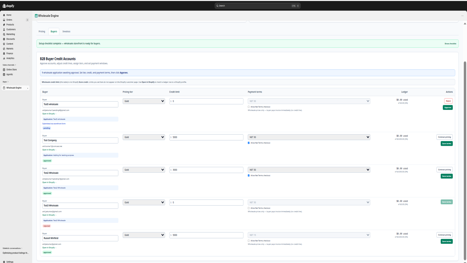Expand the Sales channels section
Viewport: 467px width, 263px height.
point(9,65)
